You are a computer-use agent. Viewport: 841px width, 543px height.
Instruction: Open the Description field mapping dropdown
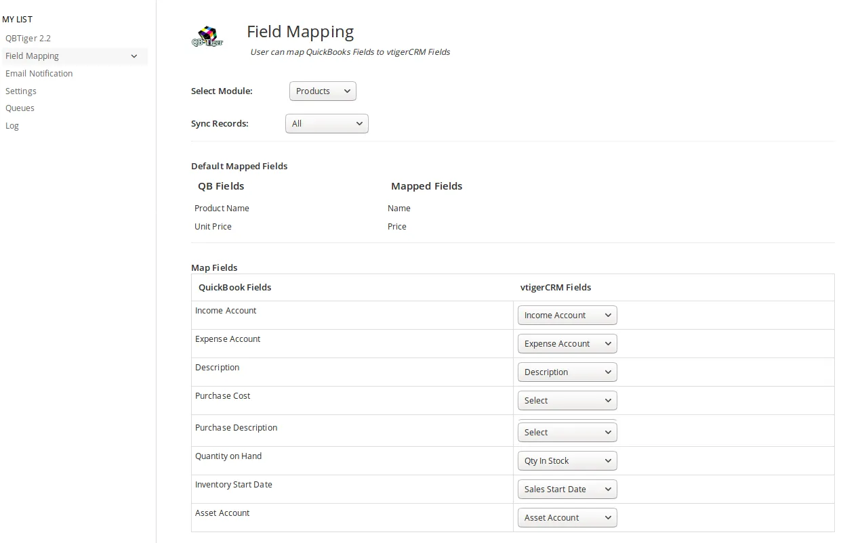[x=567, y=372]
